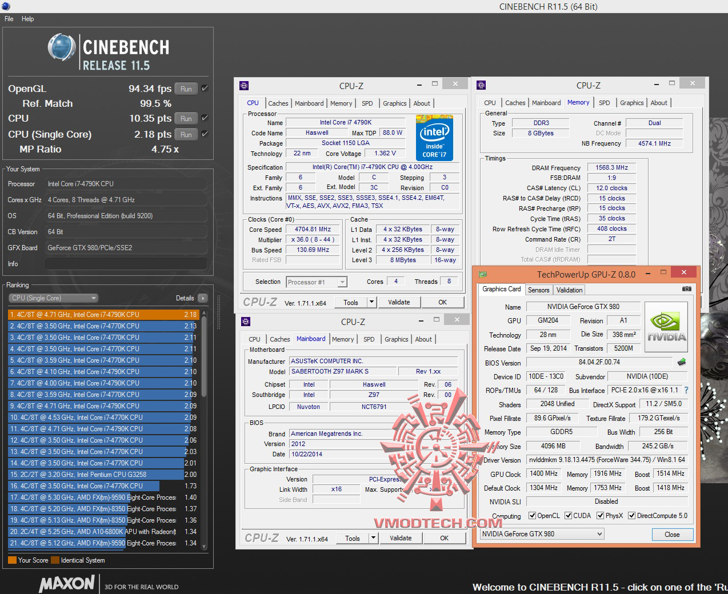Image resolution: width=728 pixels, height=594 pixels.
Task: Open Mainboard tab in CPU window
Action: [309, 103]
